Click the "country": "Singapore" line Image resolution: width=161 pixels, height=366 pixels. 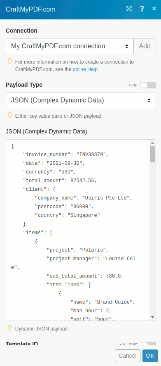click(68, 215)
